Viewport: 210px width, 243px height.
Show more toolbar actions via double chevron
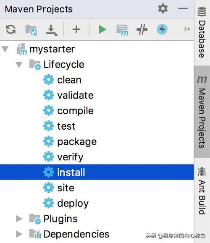coord(187,29)
